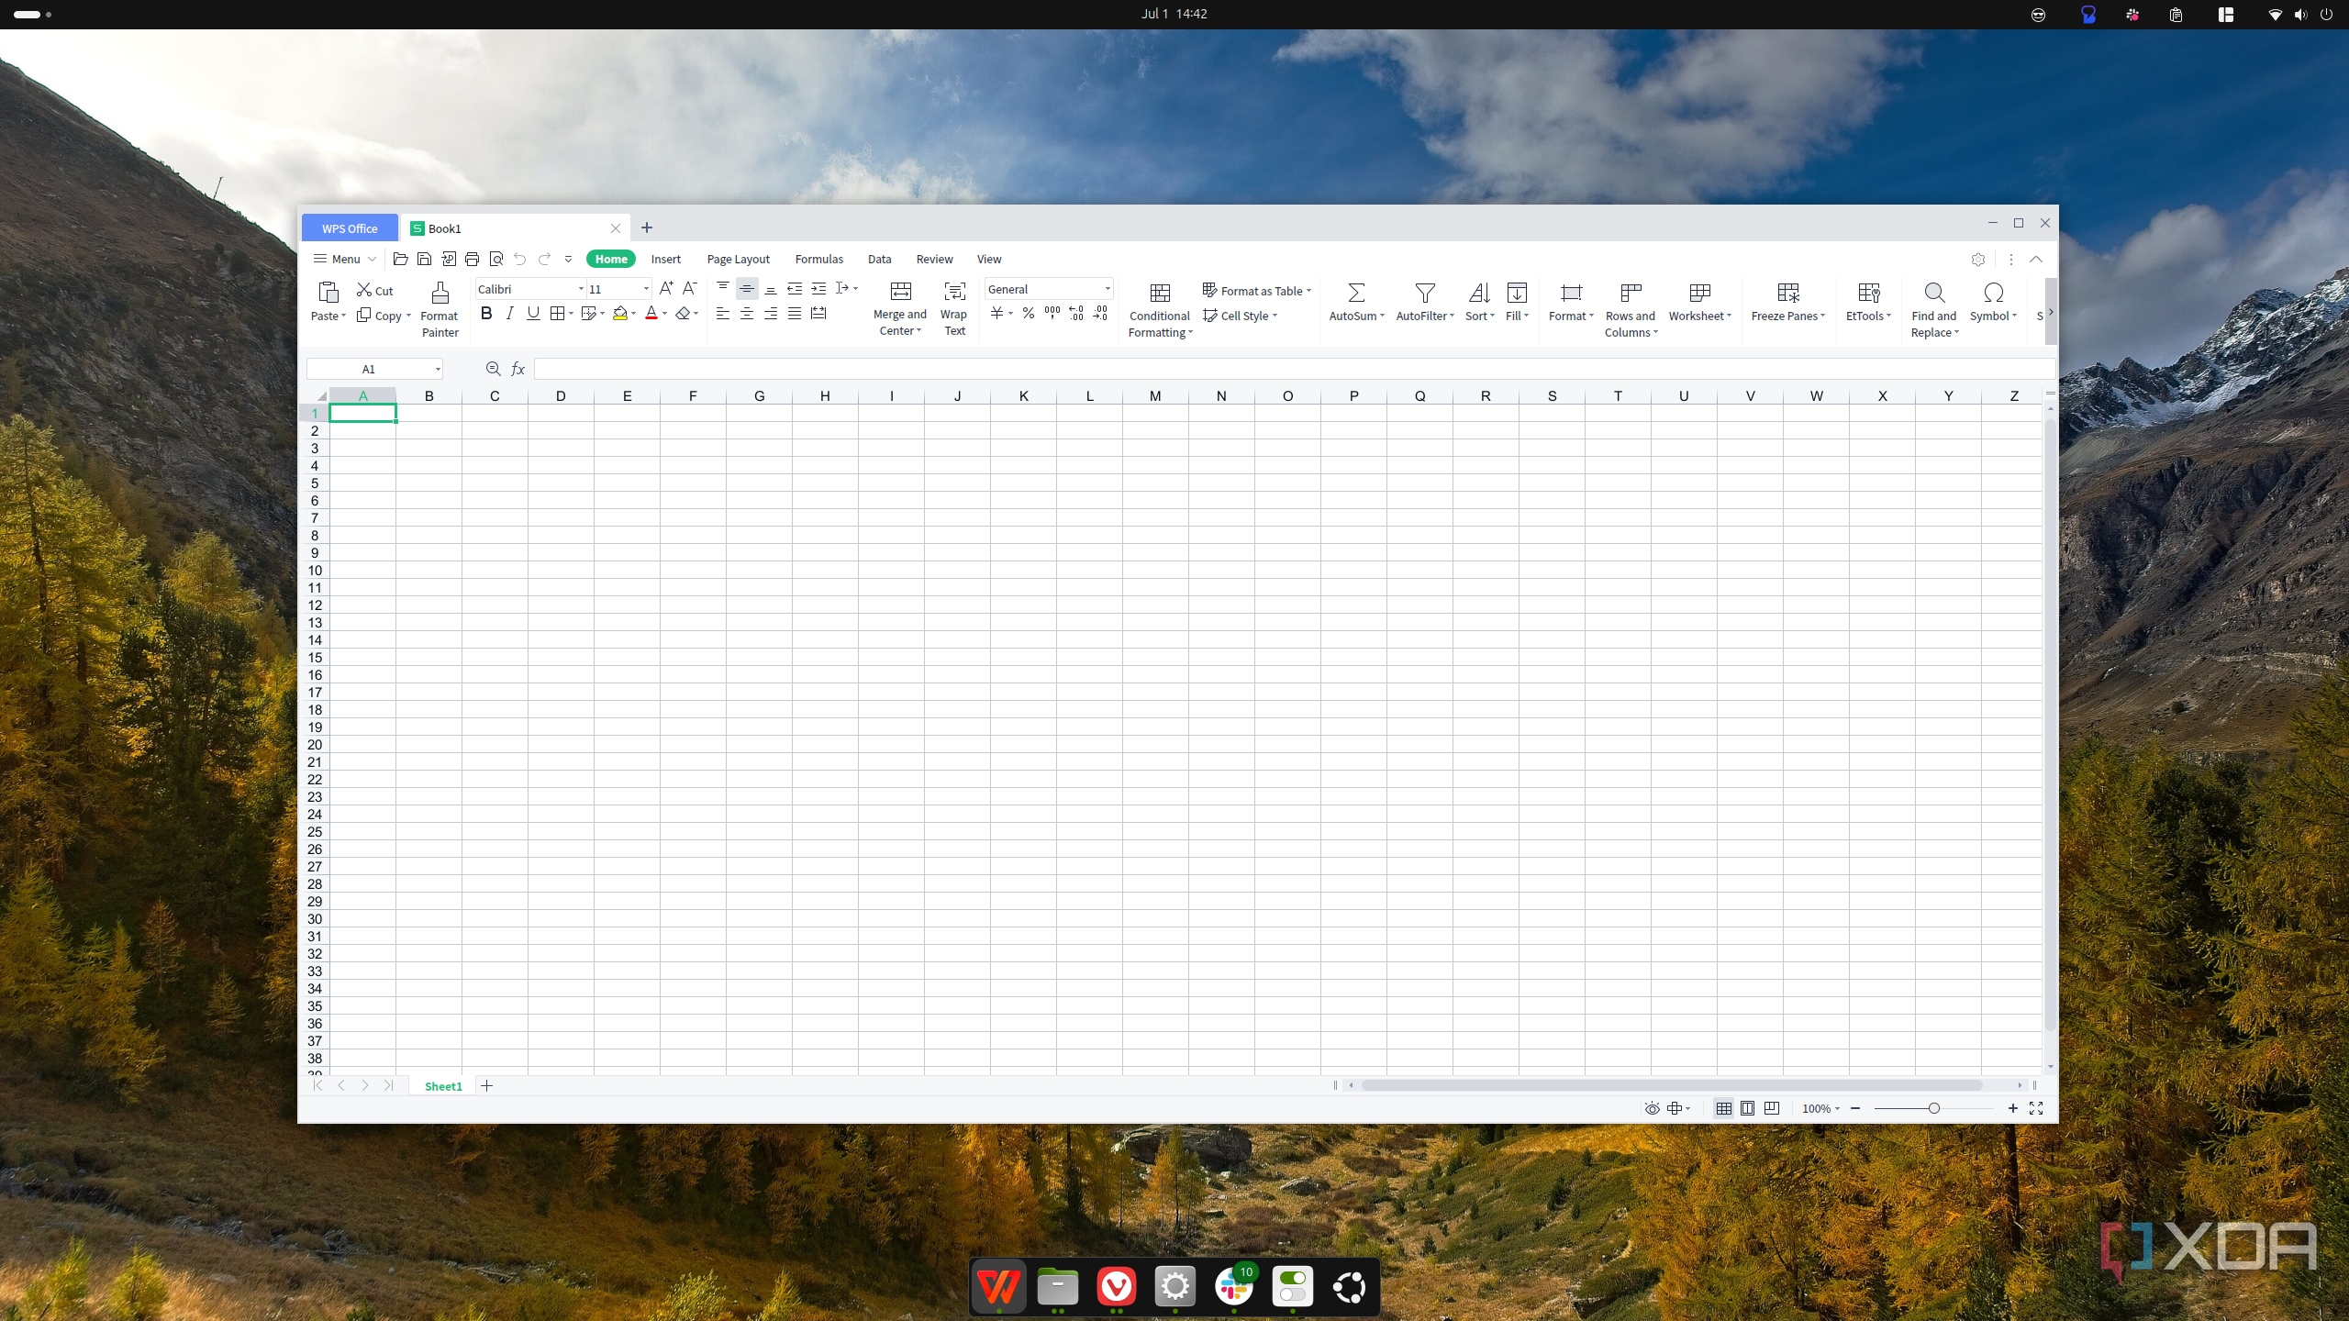Click the yellow fill color swatch
2349x1321 pixels.
pos(620,314)
